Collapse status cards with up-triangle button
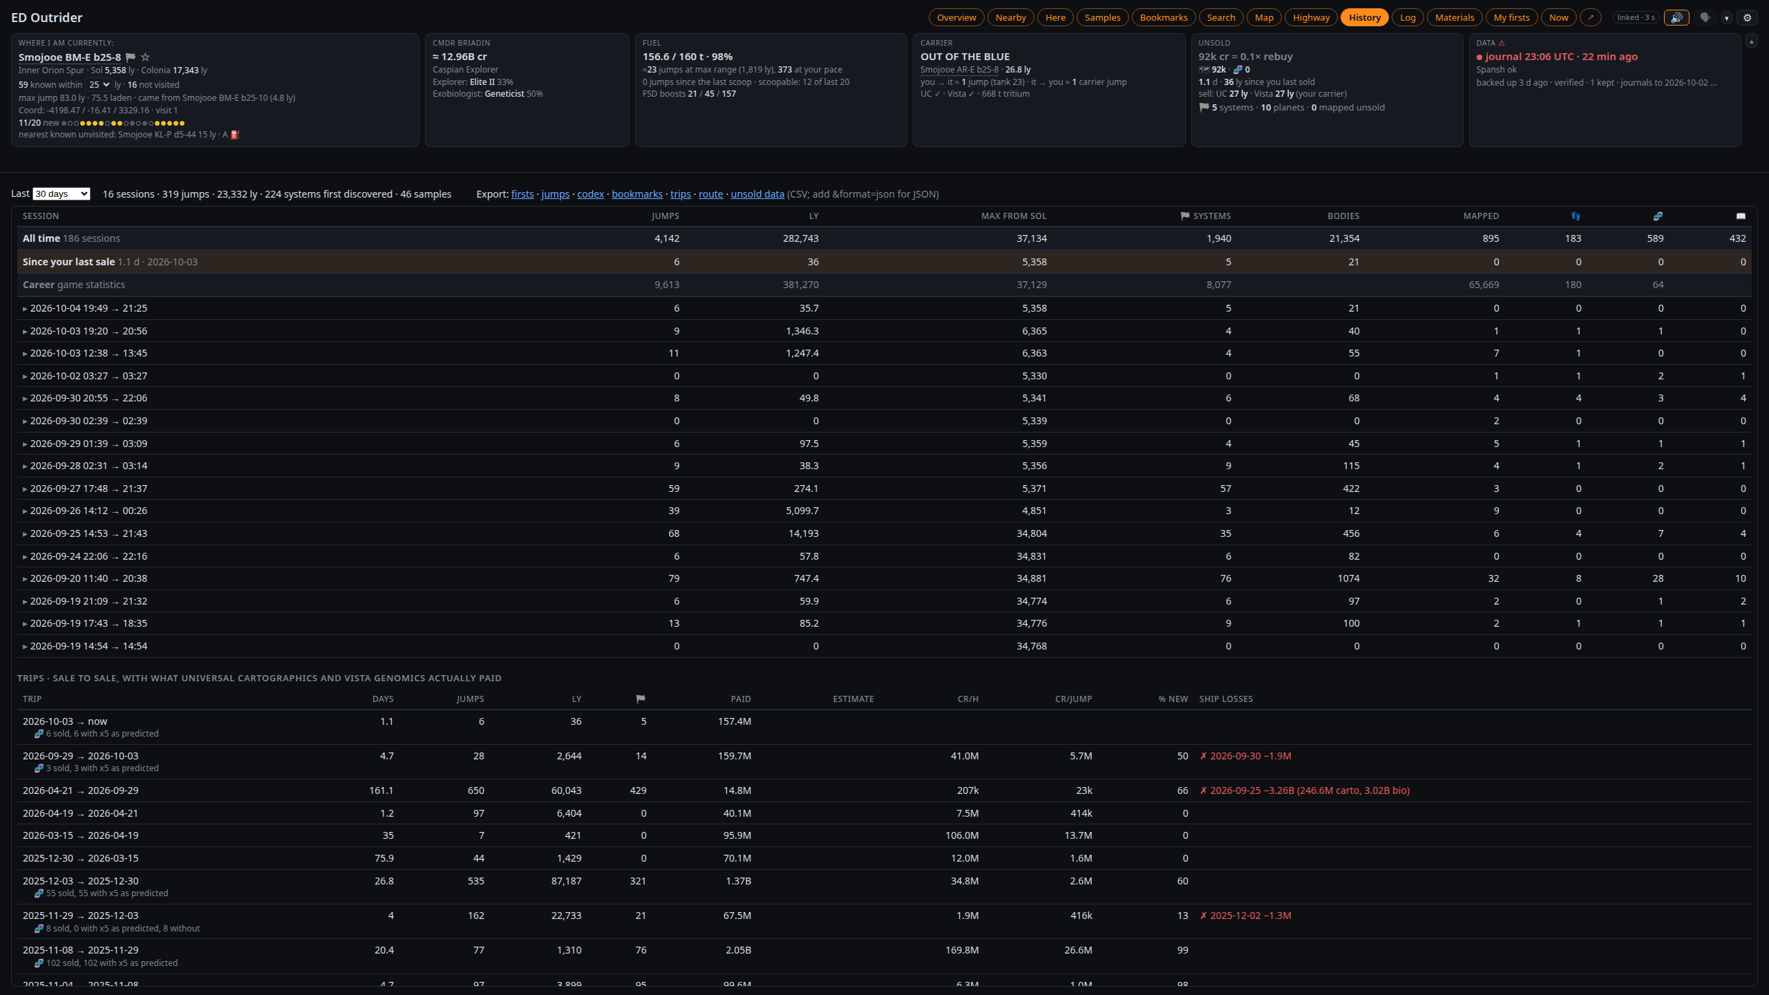 [x=1751, y=41]
